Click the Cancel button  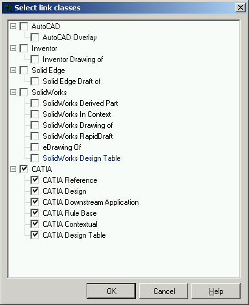pos(164,291)
